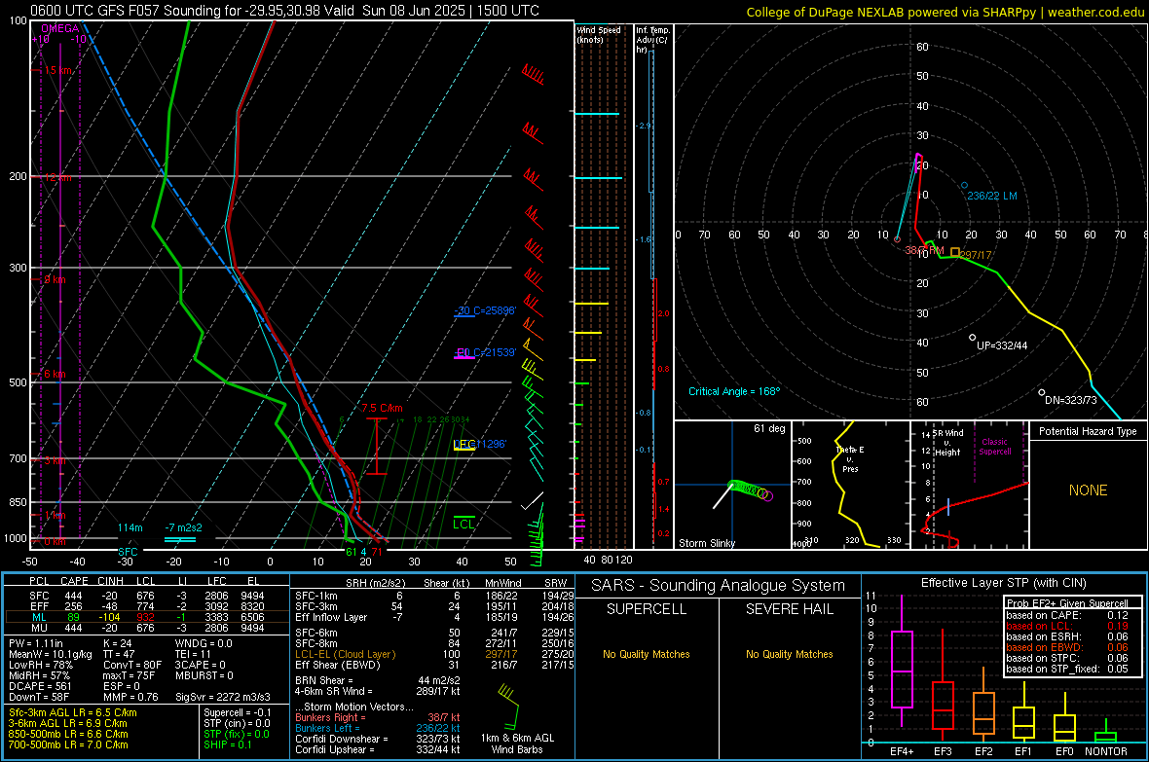1149x762 pixels.
Task: Select the EFF parcel row in table
Action: (145, 606)
